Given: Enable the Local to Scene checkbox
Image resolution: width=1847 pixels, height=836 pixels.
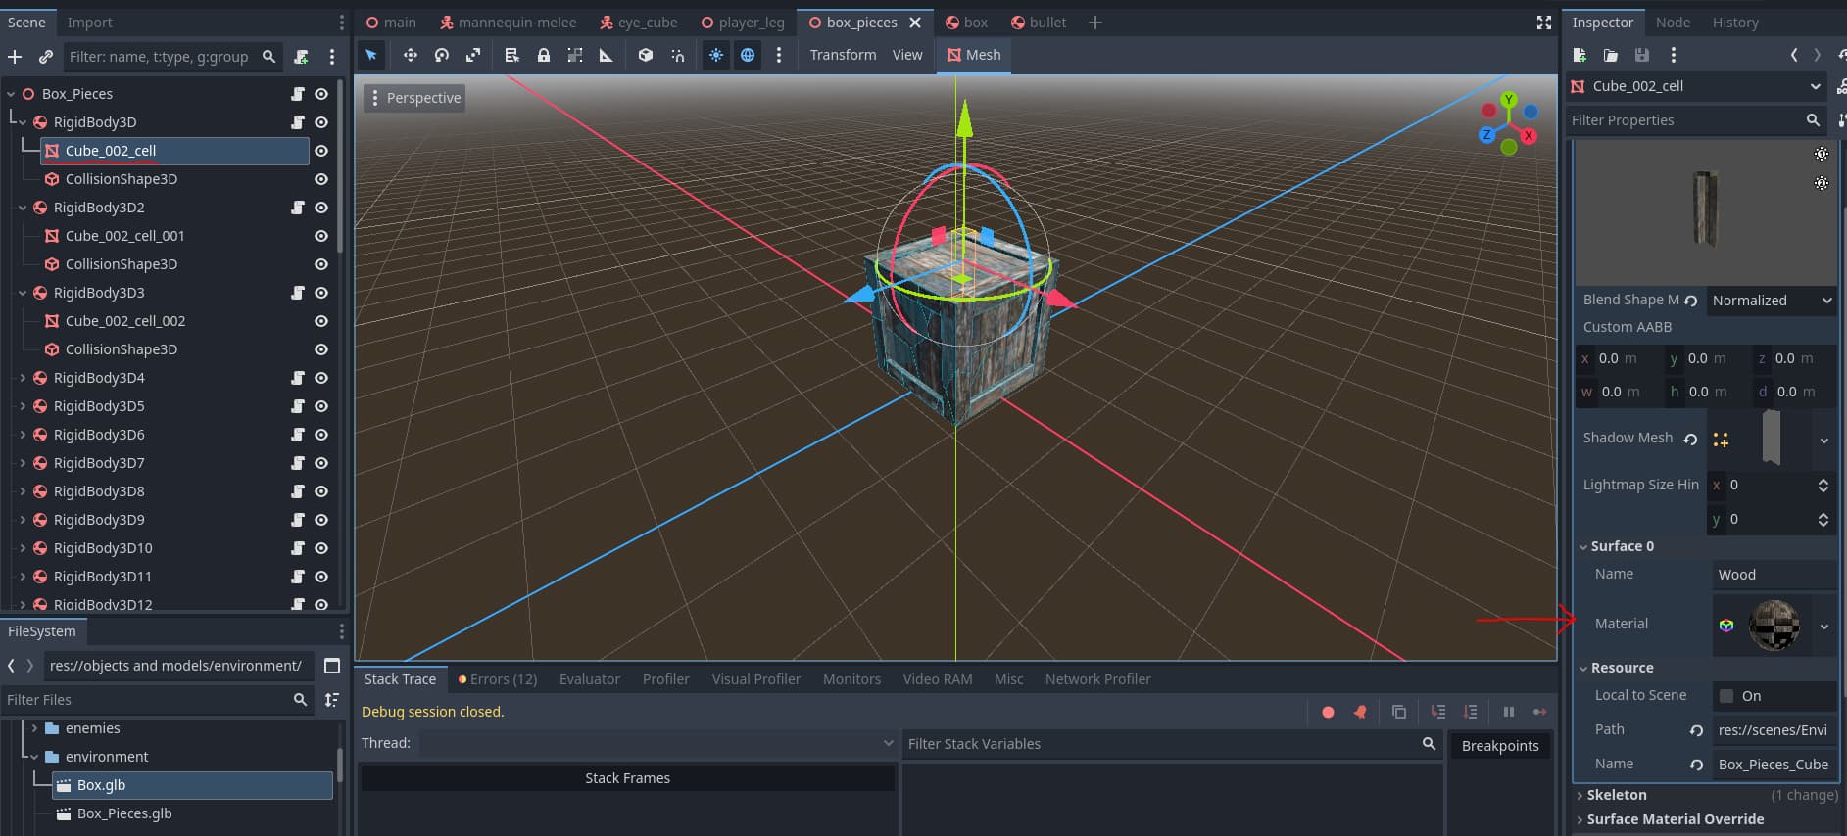Looking at the screenshot, I should 1726,696.
